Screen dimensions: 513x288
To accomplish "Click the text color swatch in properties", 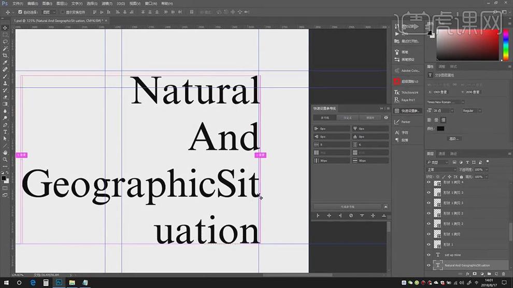I will 440,128.
